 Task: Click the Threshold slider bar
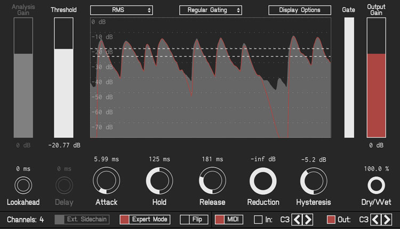coord(63,77)
